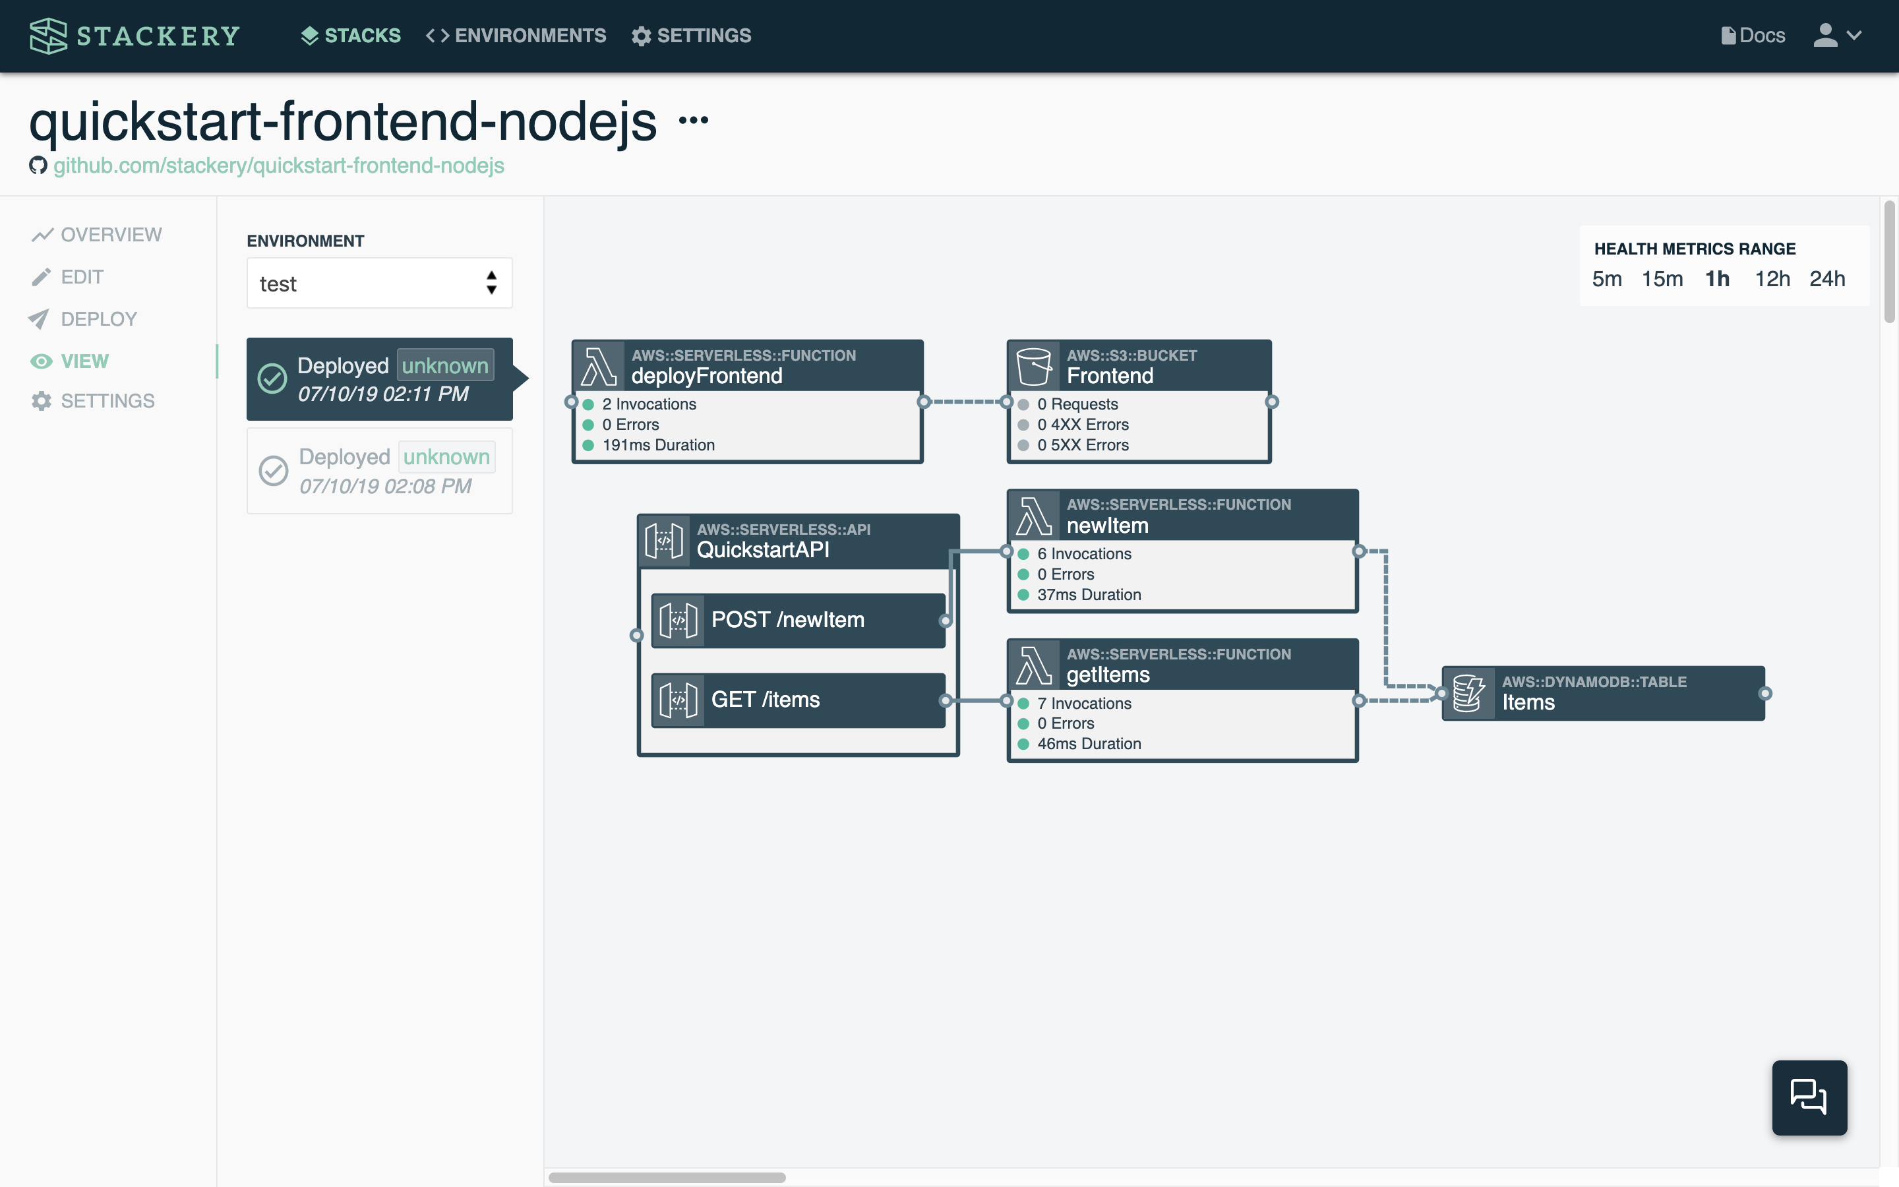Image resolution: width=1899 pixels, height=1187 pixels.
Task: Click '6 Invocations' metric on newItem
Action: (1084, 554)
